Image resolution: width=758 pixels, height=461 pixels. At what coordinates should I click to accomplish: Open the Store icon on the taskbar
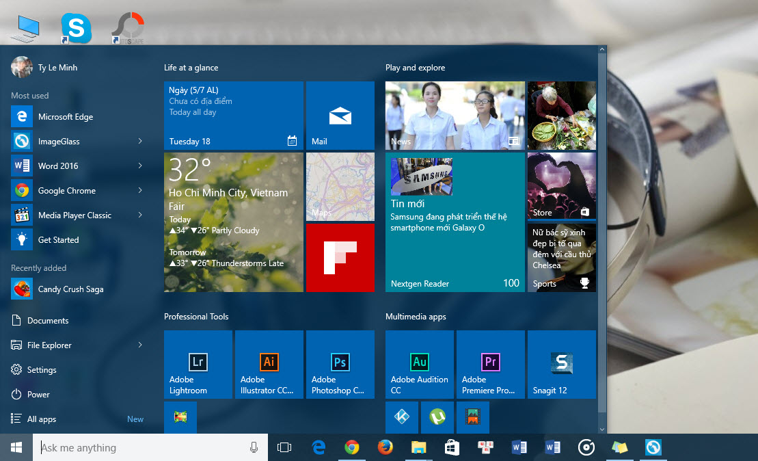452,447
